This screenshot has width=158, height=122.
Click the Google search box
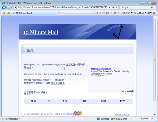coord(135,7)
